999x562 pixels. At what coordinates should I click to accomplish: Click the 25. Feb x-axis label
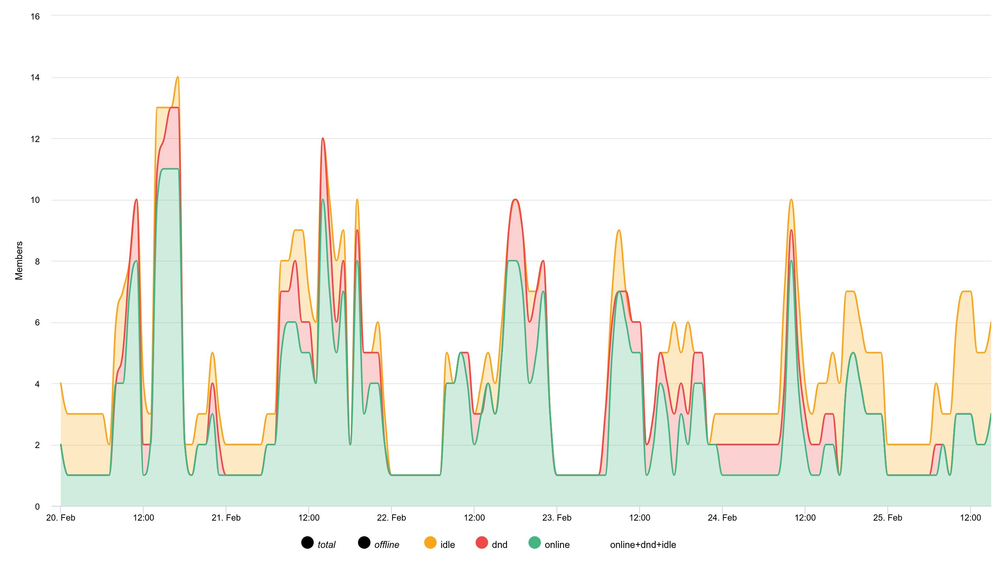point(887,518)
